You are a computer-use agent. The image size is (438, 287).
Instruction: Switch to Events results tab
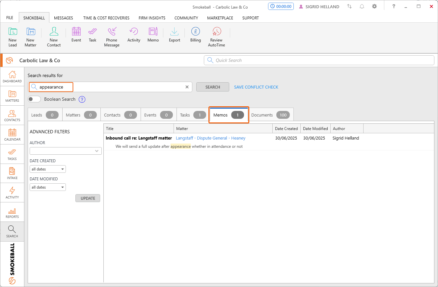click(x=159, y=115)
